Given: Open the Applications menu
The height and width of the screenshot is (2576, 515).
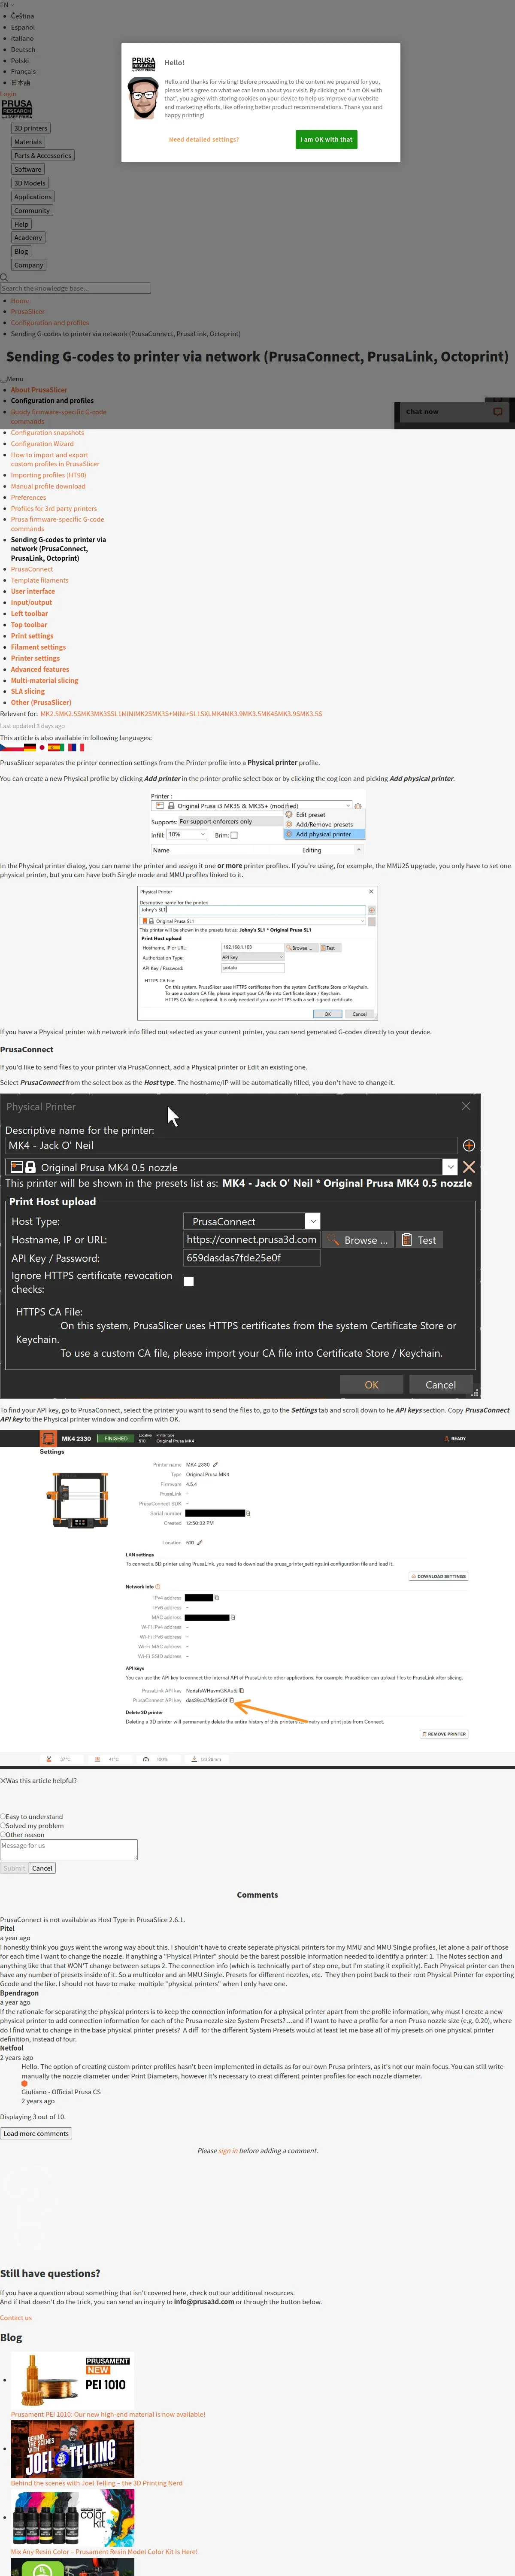Looking at the screenshot, I should tap(33, 197).
